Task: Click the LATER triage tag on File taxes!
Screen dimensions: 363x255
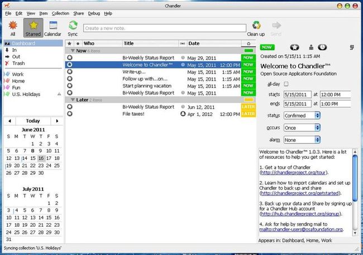Action: 249,114
